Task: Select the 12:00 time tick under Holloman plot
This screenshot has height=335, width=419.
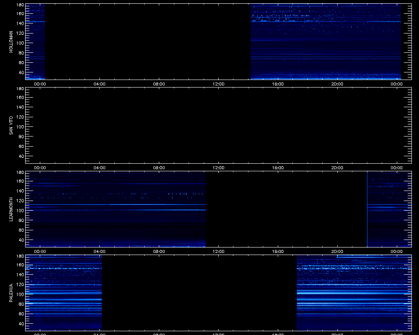Action: [218, 84]
